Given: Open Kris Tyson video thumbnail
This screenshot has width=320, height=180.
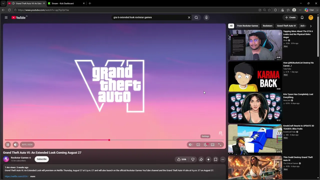Looking at the screenshot, I should click(x=255, y=108).
